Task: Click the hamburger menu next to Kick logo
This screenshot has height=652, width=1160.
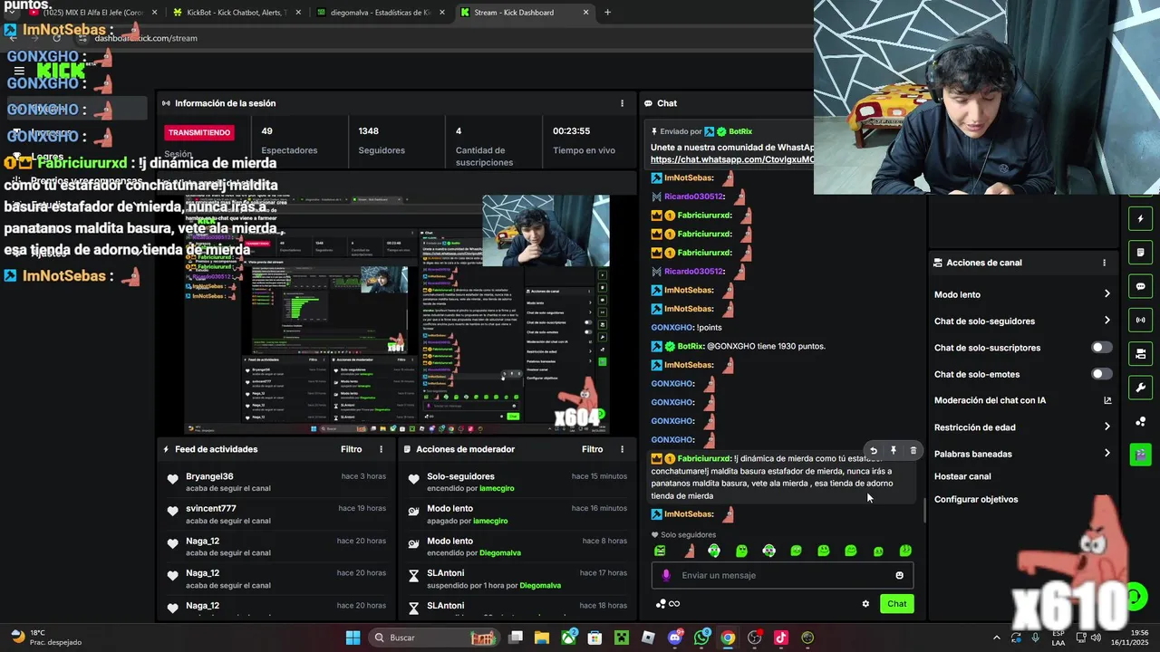Action: [x=19, y=71]
